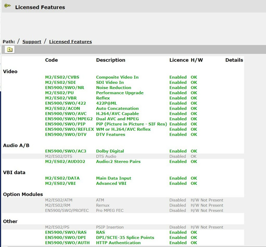Click the disabled M2/ES02/DTS code
This screenshot has width=266, height=247.
[x=59, y=156]
